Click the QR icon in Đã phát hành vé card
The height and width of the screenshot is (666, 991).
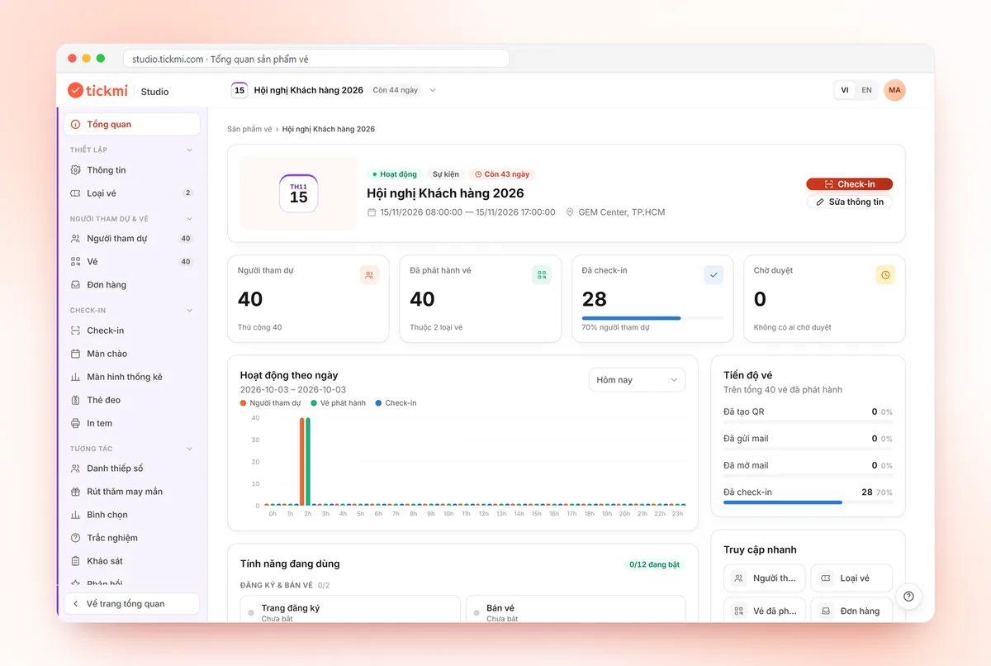coord(542,275)
